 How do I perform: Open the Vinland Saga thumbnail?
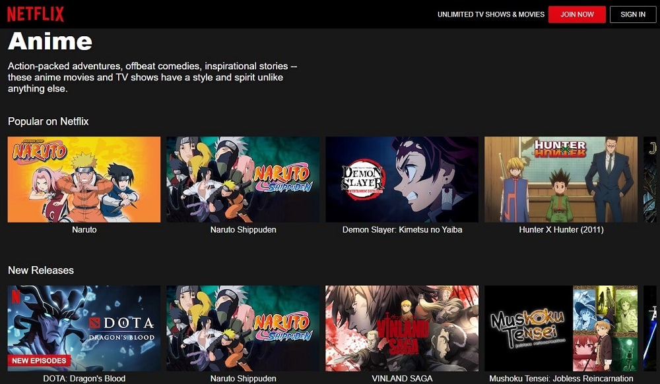click(x=402, y=329)
